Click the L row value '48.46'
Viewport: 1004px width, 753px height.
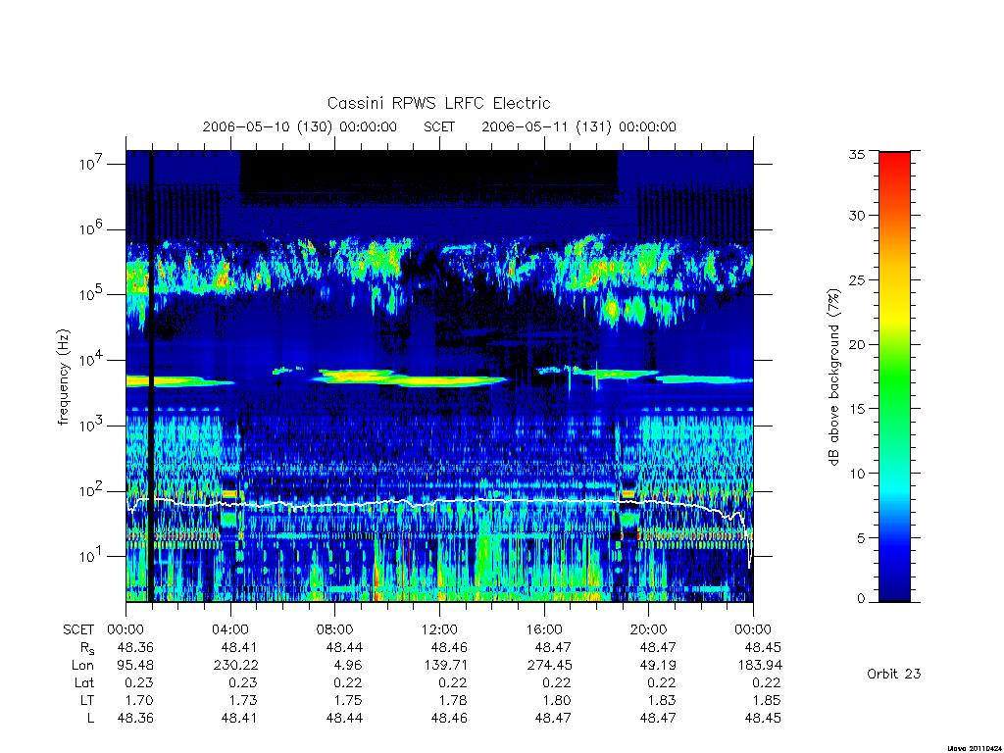449,719
